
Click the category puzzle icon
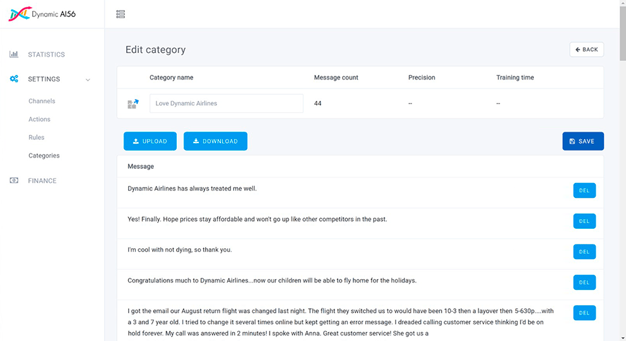tap(133, 104)
